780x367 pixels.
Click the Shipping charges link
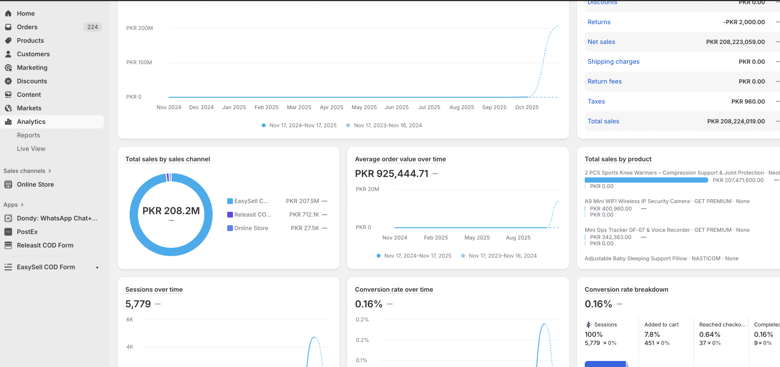(613, 62)
